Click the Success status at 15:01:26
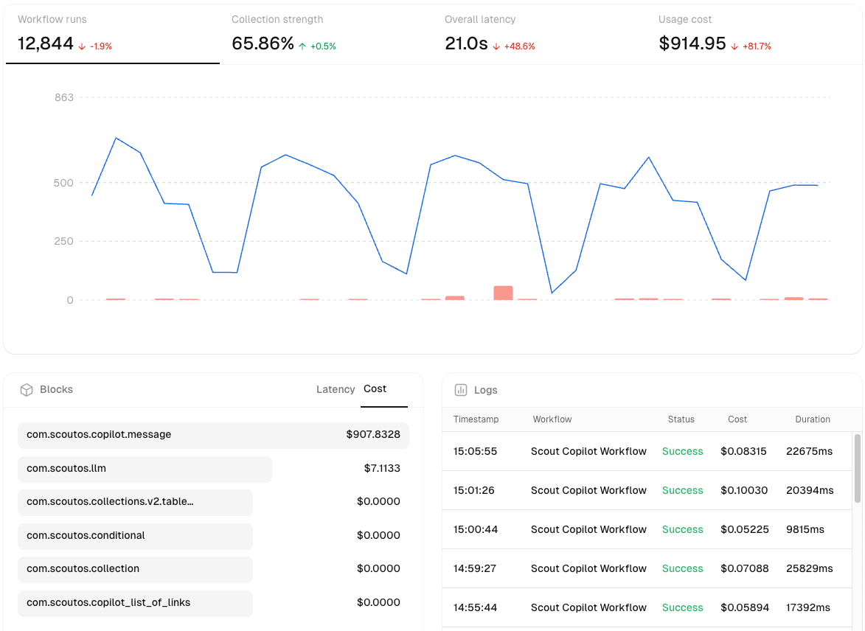865x631 pixels. 682,490
